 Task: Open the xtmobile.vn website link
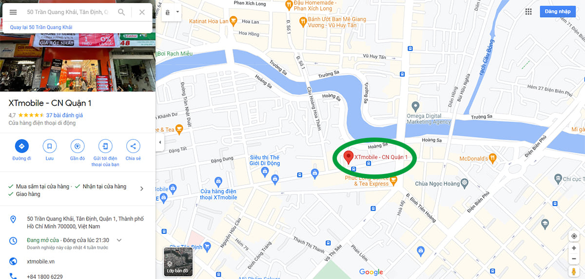pyautogui.click(x=40, y=262)
